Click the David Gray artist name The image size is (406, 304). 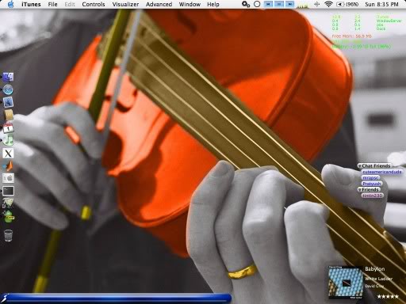tap(374, 286)
